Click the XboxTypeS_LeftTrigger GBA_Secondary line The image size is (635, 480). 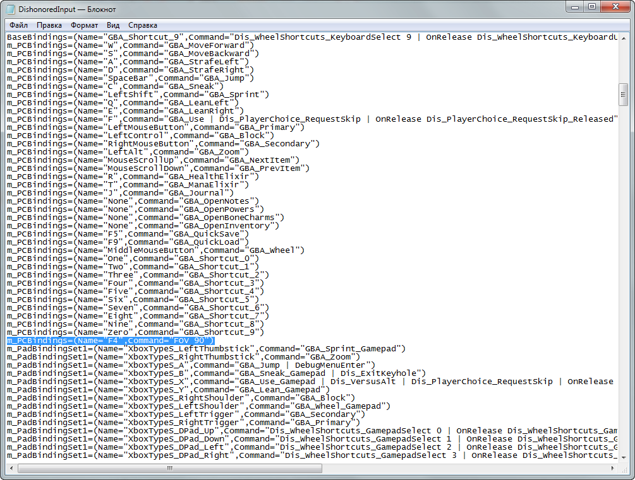coord(186,414)
